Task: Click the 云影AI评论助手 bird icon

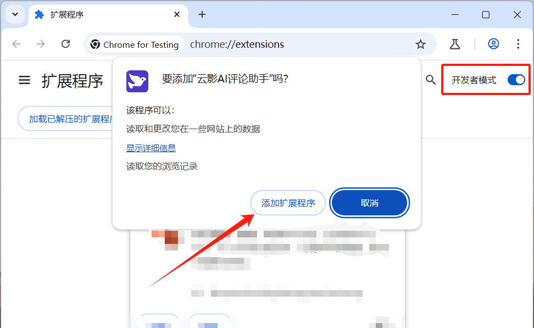Action: 137,80
